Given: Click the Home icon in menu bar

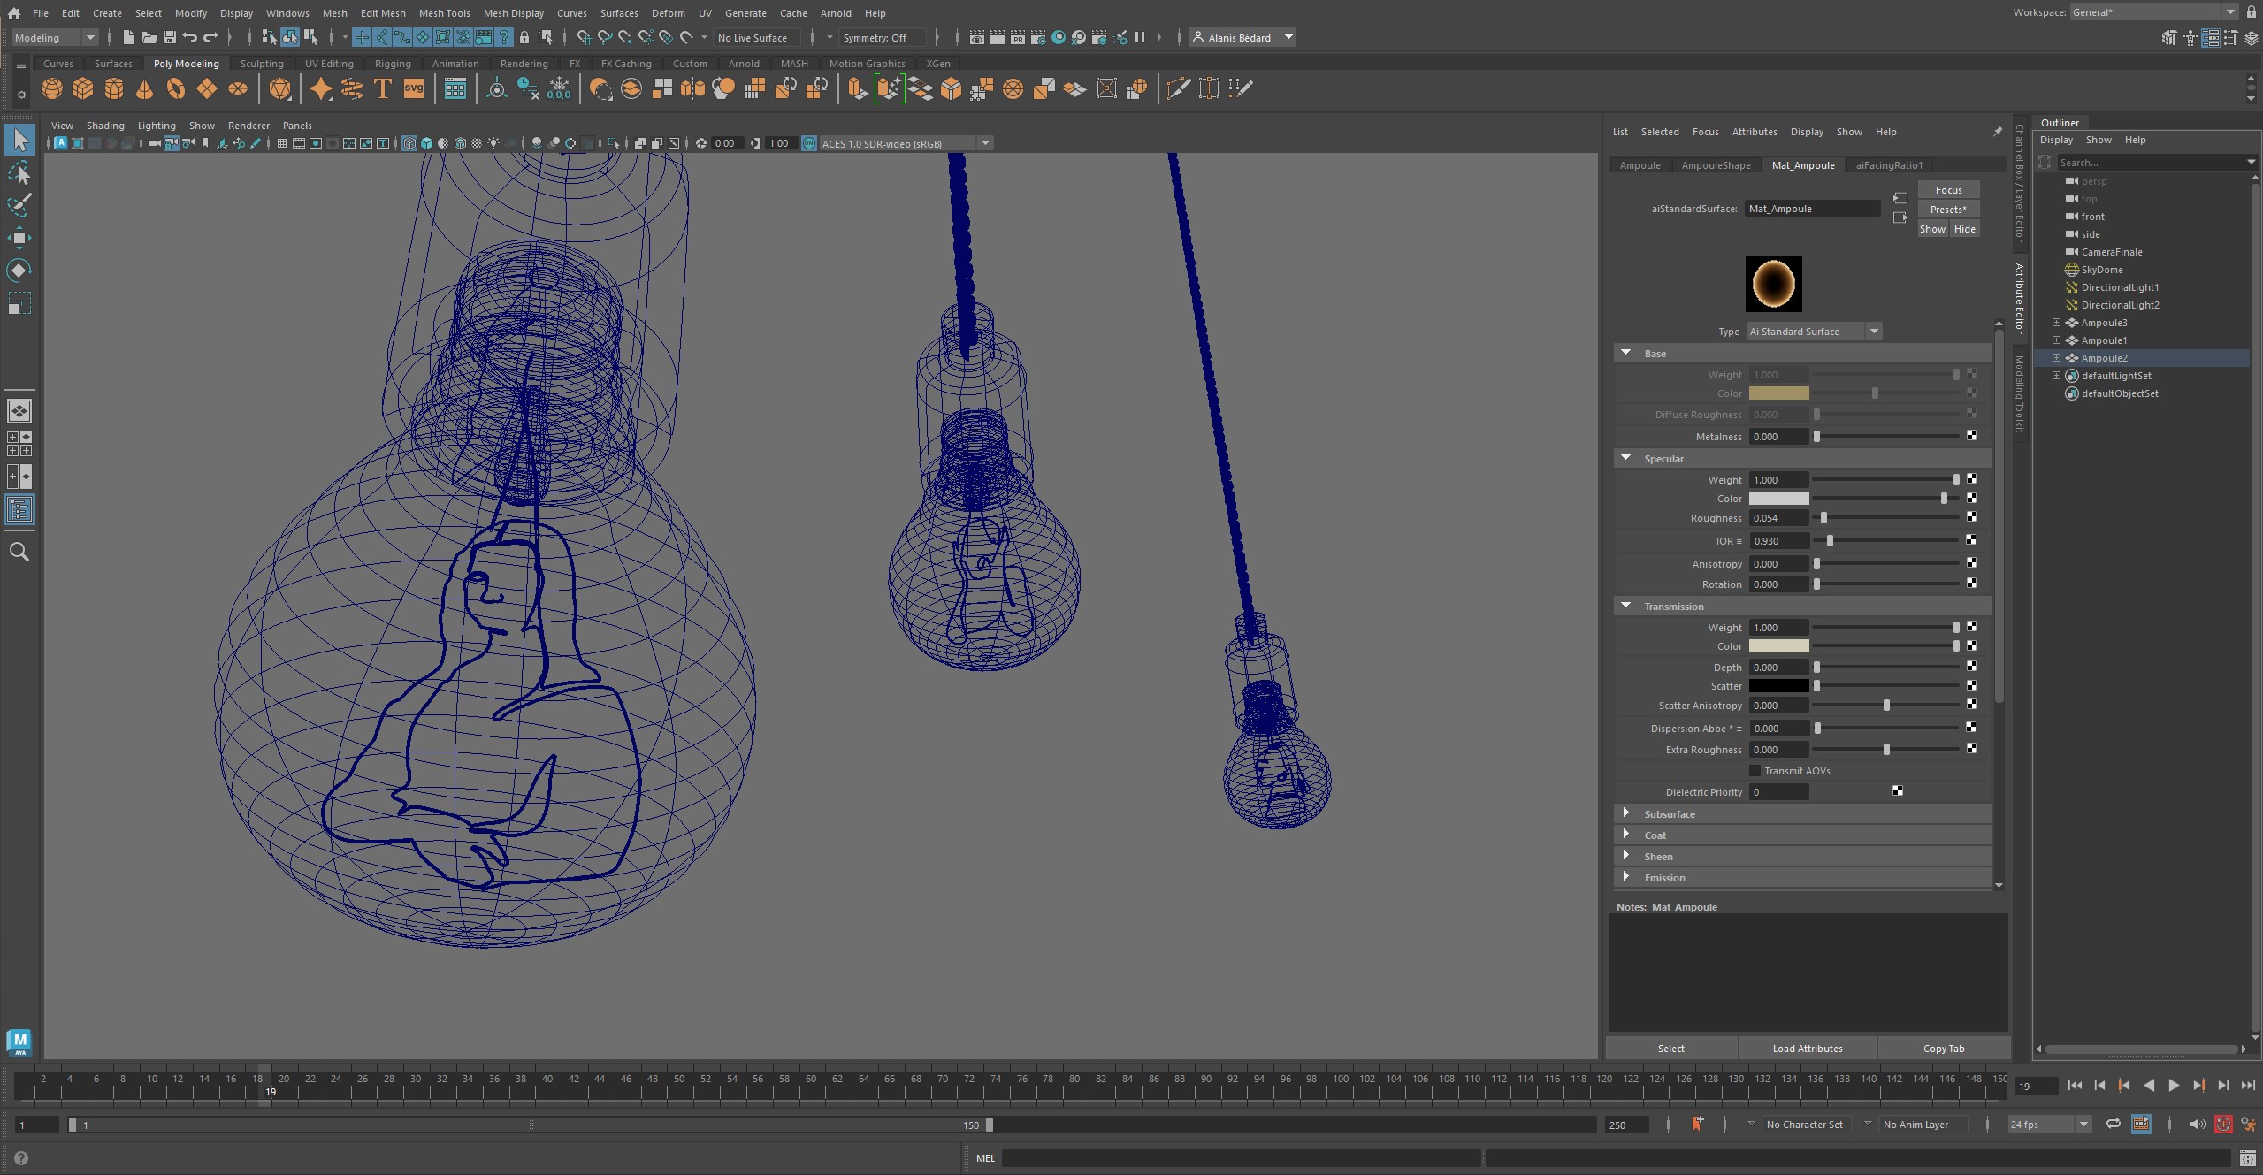Looking at the screenshot, I should pyautogui.click(x=13, y=13).
